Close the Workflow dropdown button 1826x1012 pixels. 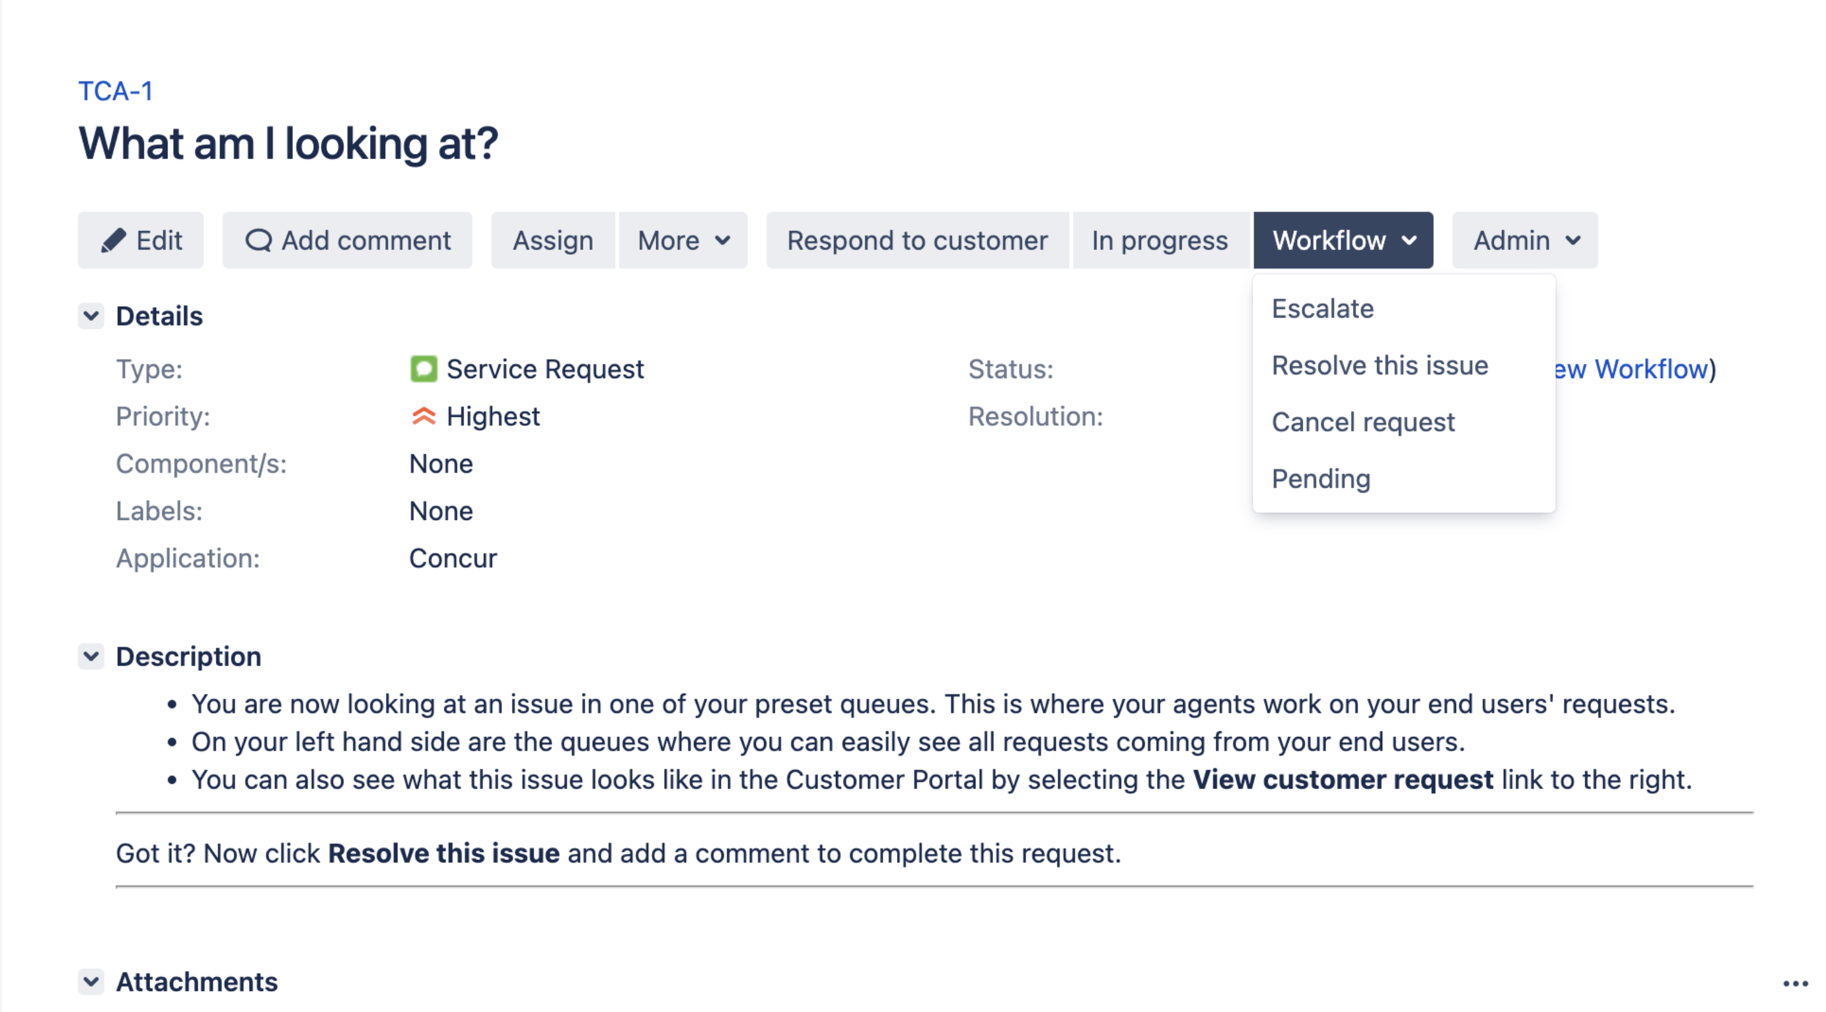(x=1343, y=240)
